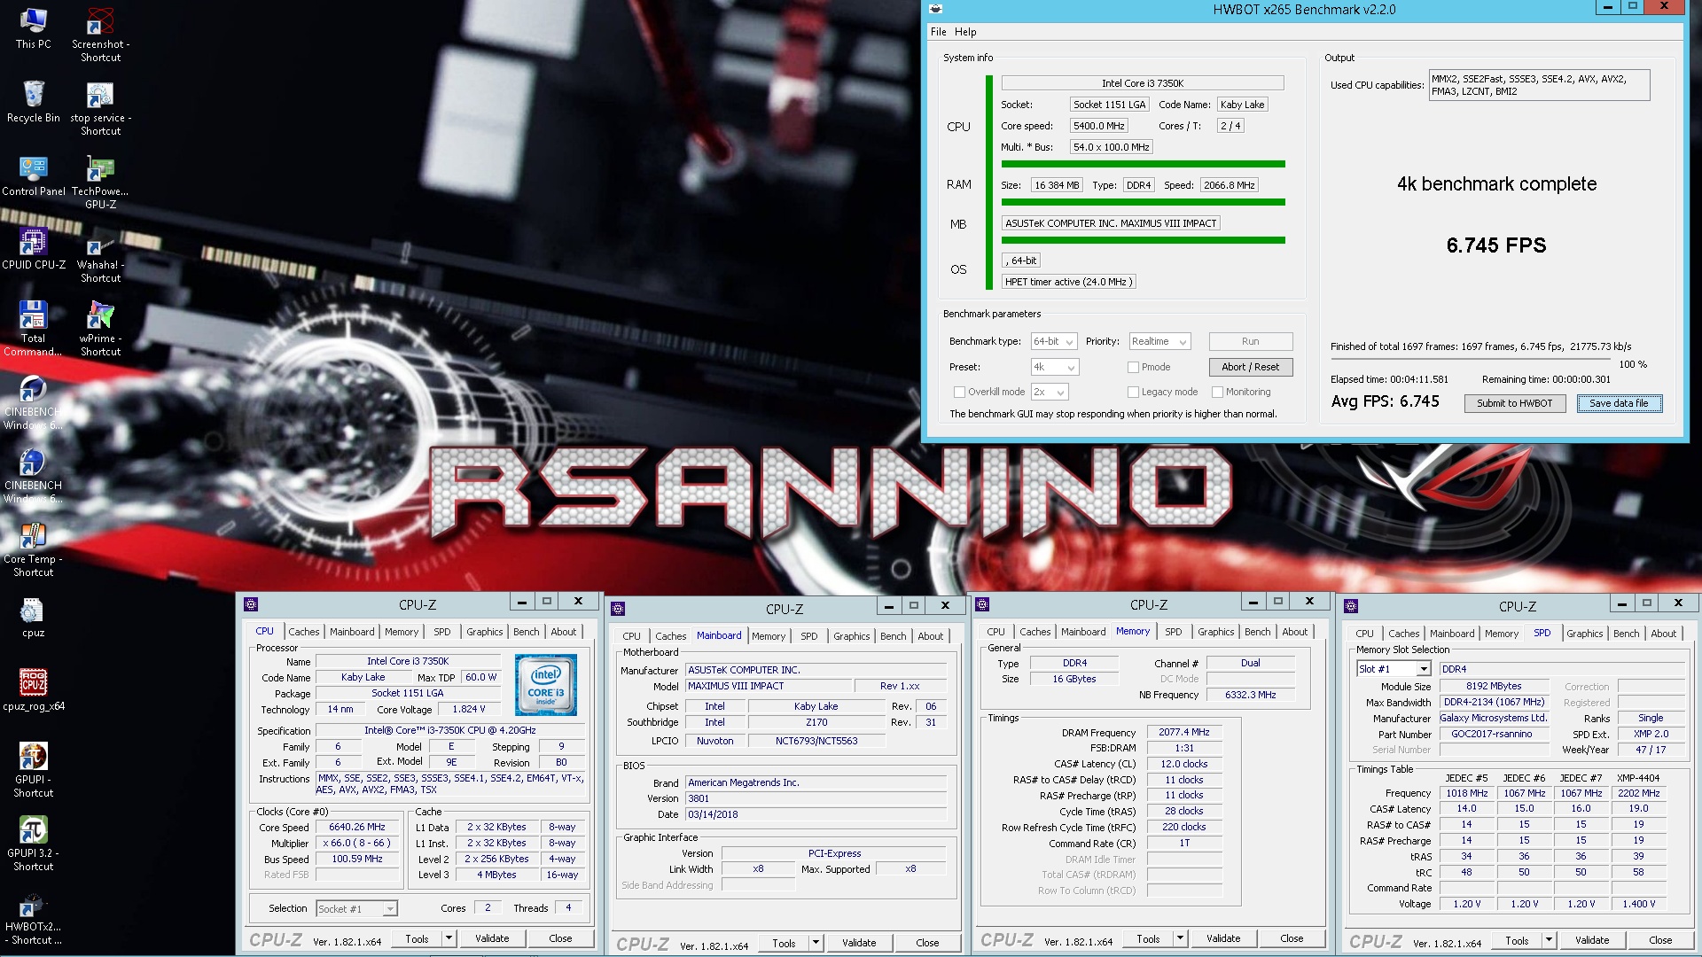The height and width of the screenshot is (957, 1702).
Task: Click SPD CPU-Z window title icon
Action: tap(1350, 605)
